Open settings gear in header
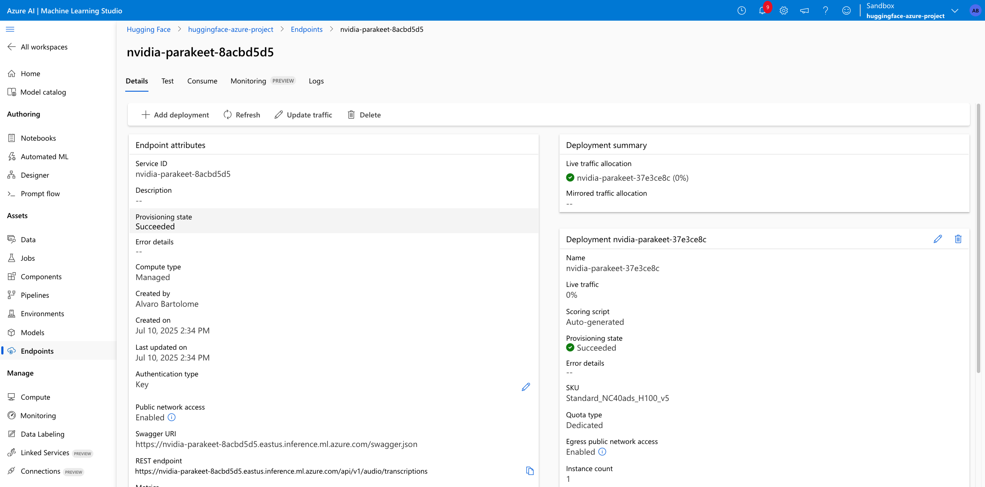The height and width of the screenshot is (487, 985). (x=784, y=11)
